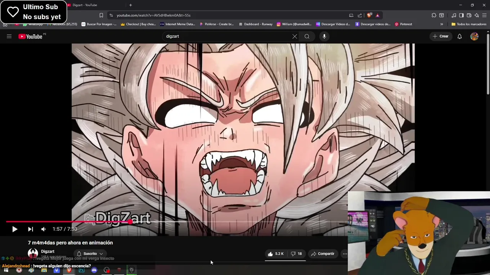Open the Windows Start button
The height and width of the screenshot is (275, 490).
coord(6,270)
